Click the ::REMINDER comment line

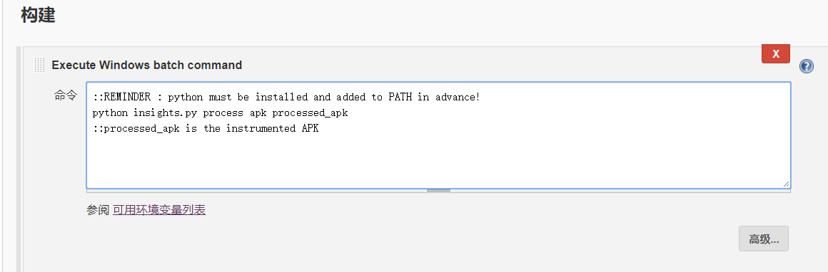click(x=286, y=97)
